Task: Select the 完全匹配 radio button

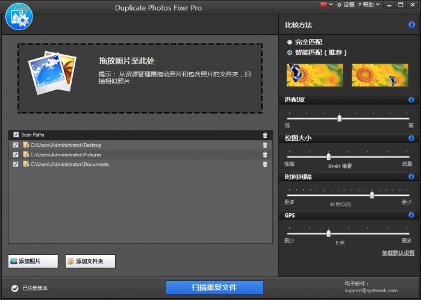Action: click(x=290, y=42)
